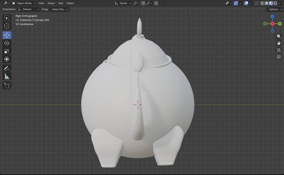Choose the Scale tool

[x=7, y=51]
